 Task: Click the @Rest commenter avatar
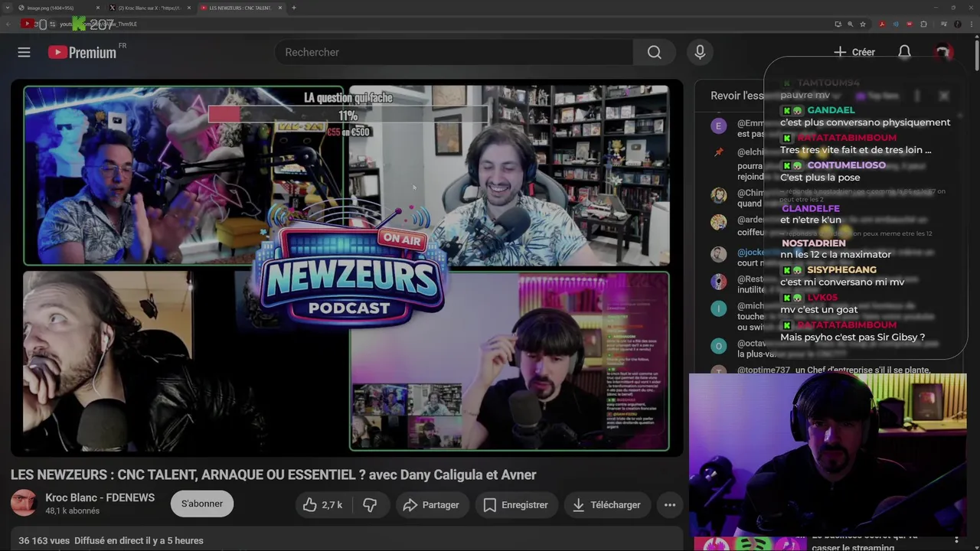tap(718, 282)
